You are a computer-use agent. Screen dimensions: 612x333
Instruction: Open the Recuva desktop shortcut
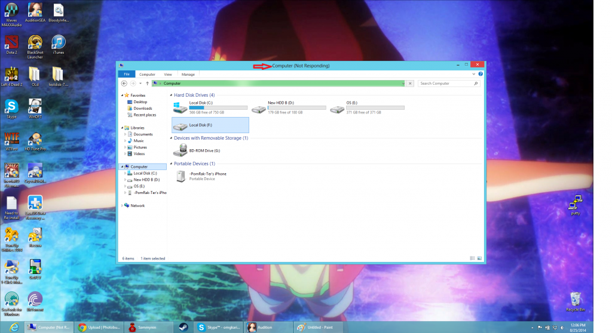35,238
